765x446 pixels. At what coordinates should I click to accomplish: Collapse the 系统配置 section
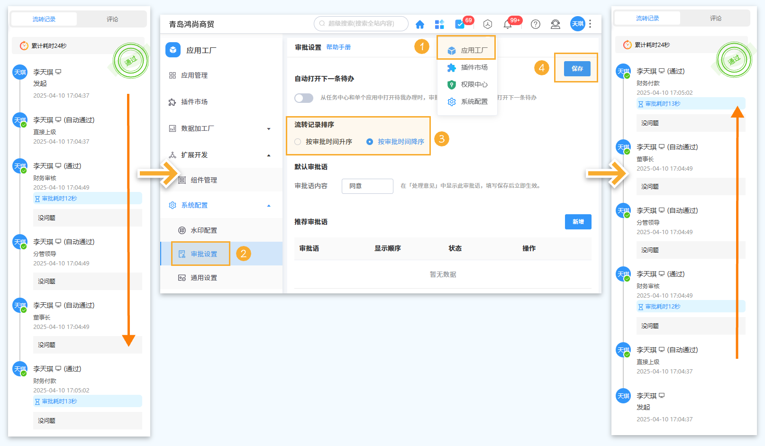coord(269,205)
